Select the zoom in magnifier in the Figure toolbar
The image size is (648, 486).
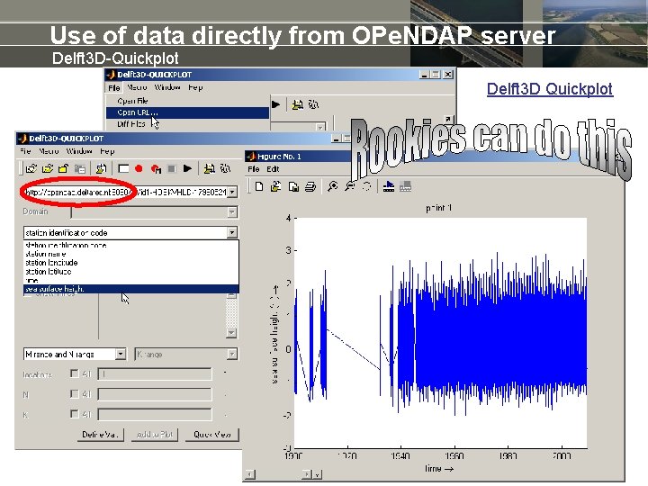[332, 187]
